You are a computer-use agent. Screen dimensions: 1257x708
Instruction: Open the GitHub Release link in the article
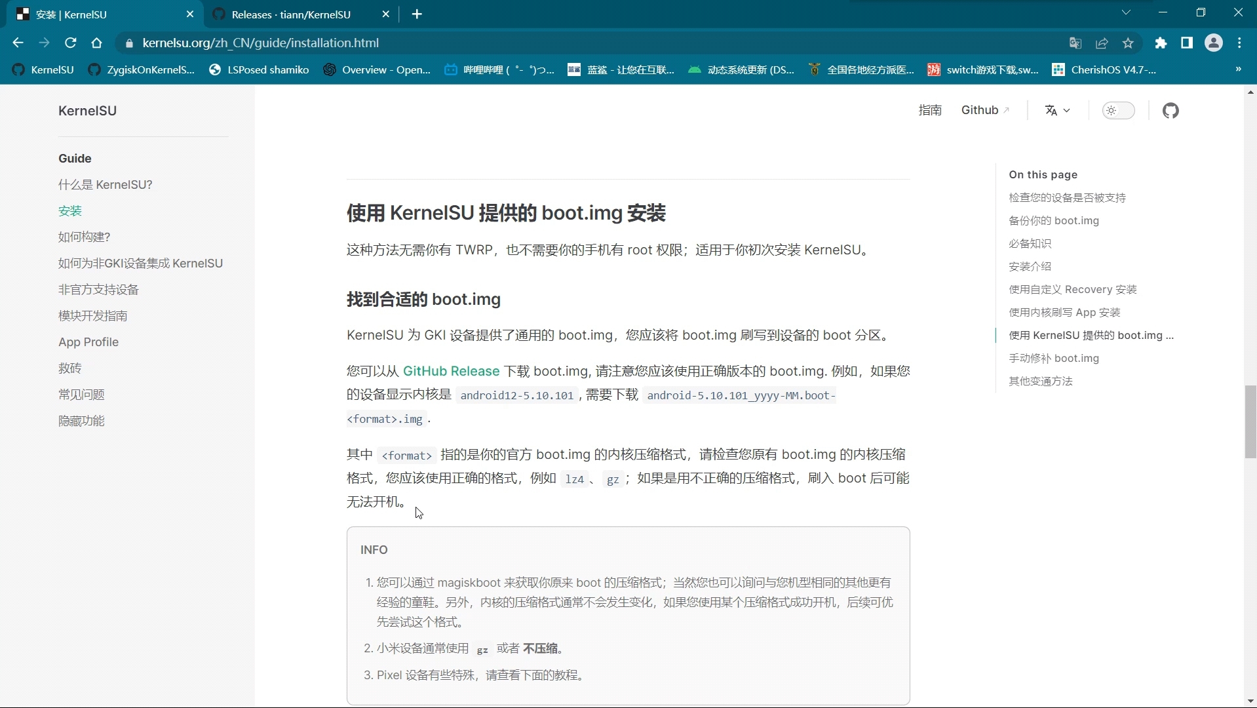click(x=450, y=371)
